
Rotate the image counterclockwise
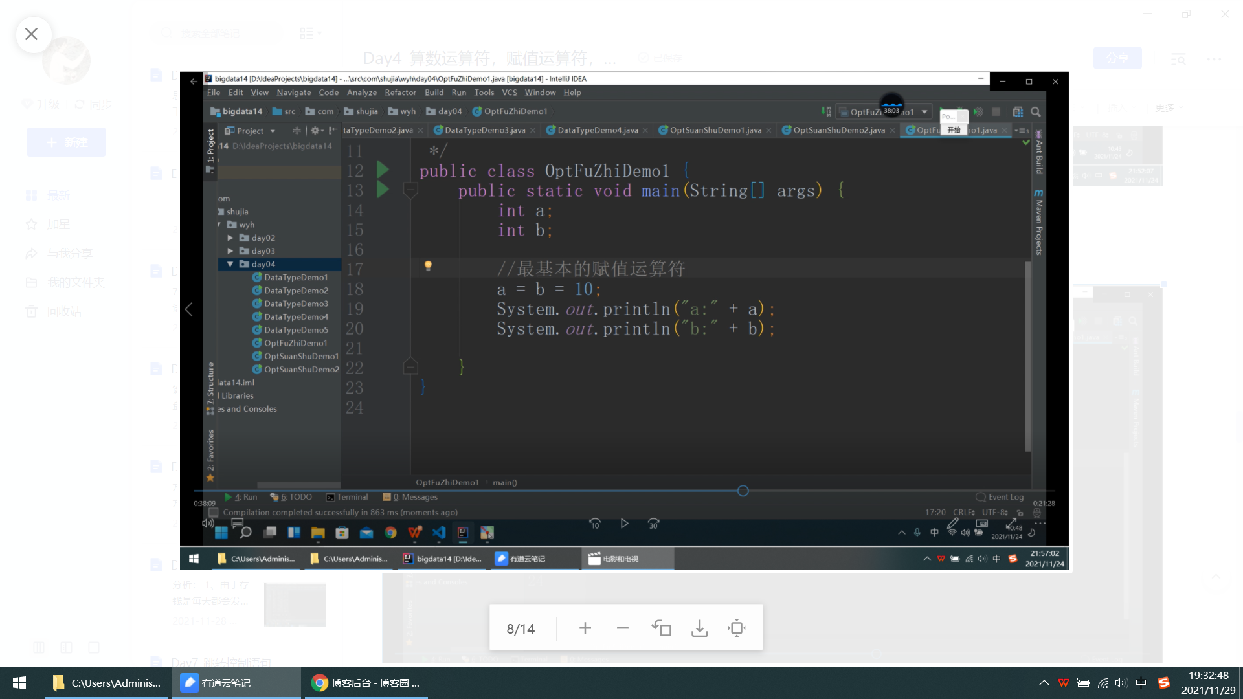(661, 628)
